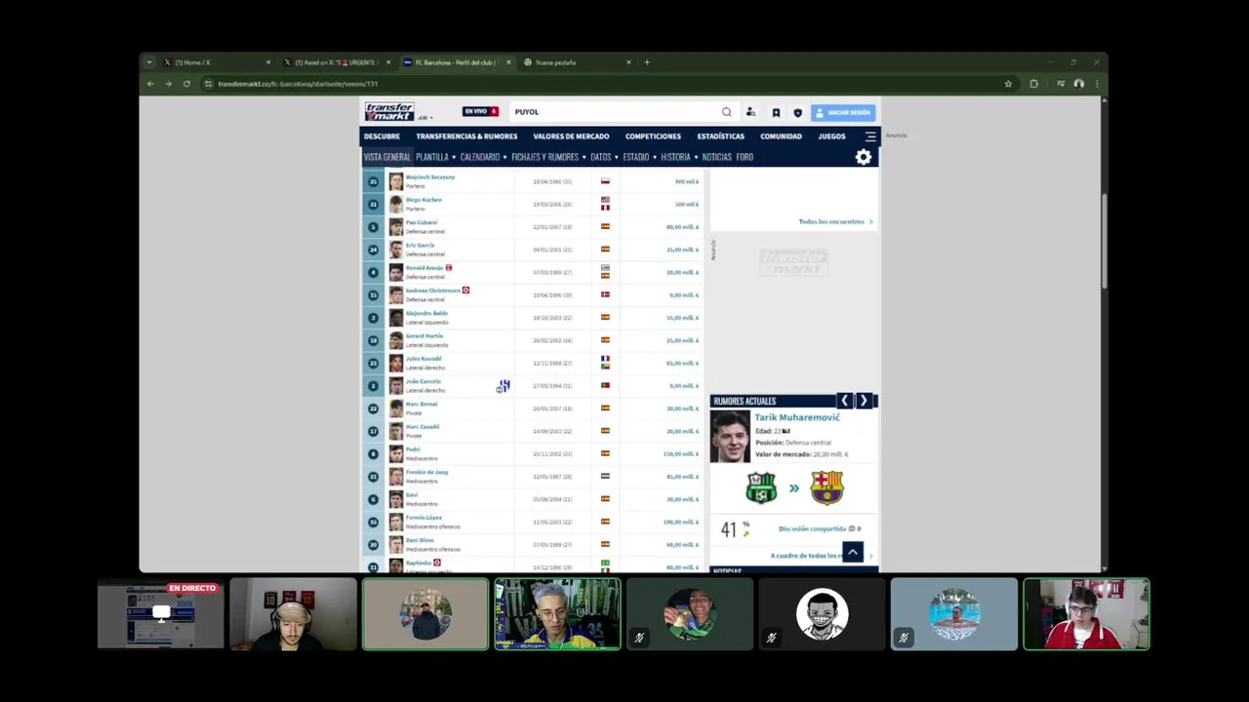The width and height of the screenshot is (1249, 702).
Task: Open the country selector next to logo
Action: (x=424, y=117)
